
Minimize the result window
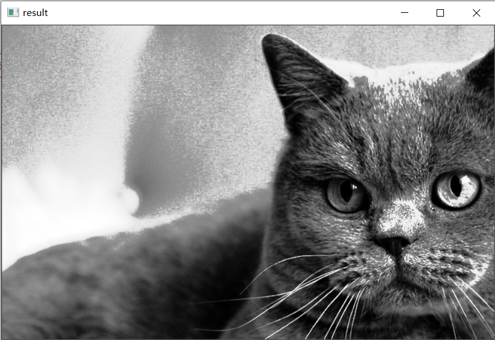coord(404,12)
